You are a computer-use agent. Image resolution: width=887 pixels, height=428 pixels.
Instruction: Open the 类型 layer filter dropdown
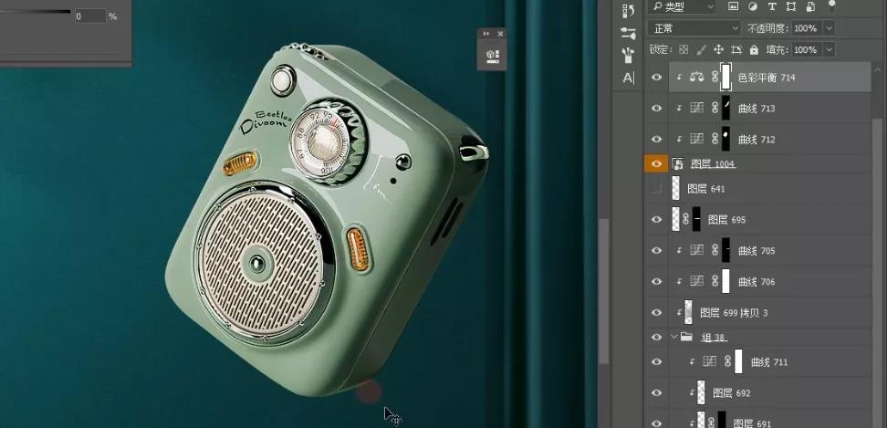click(x=684, y=6)
